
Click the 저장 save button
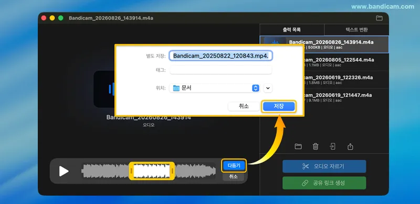tap(279, 106)
